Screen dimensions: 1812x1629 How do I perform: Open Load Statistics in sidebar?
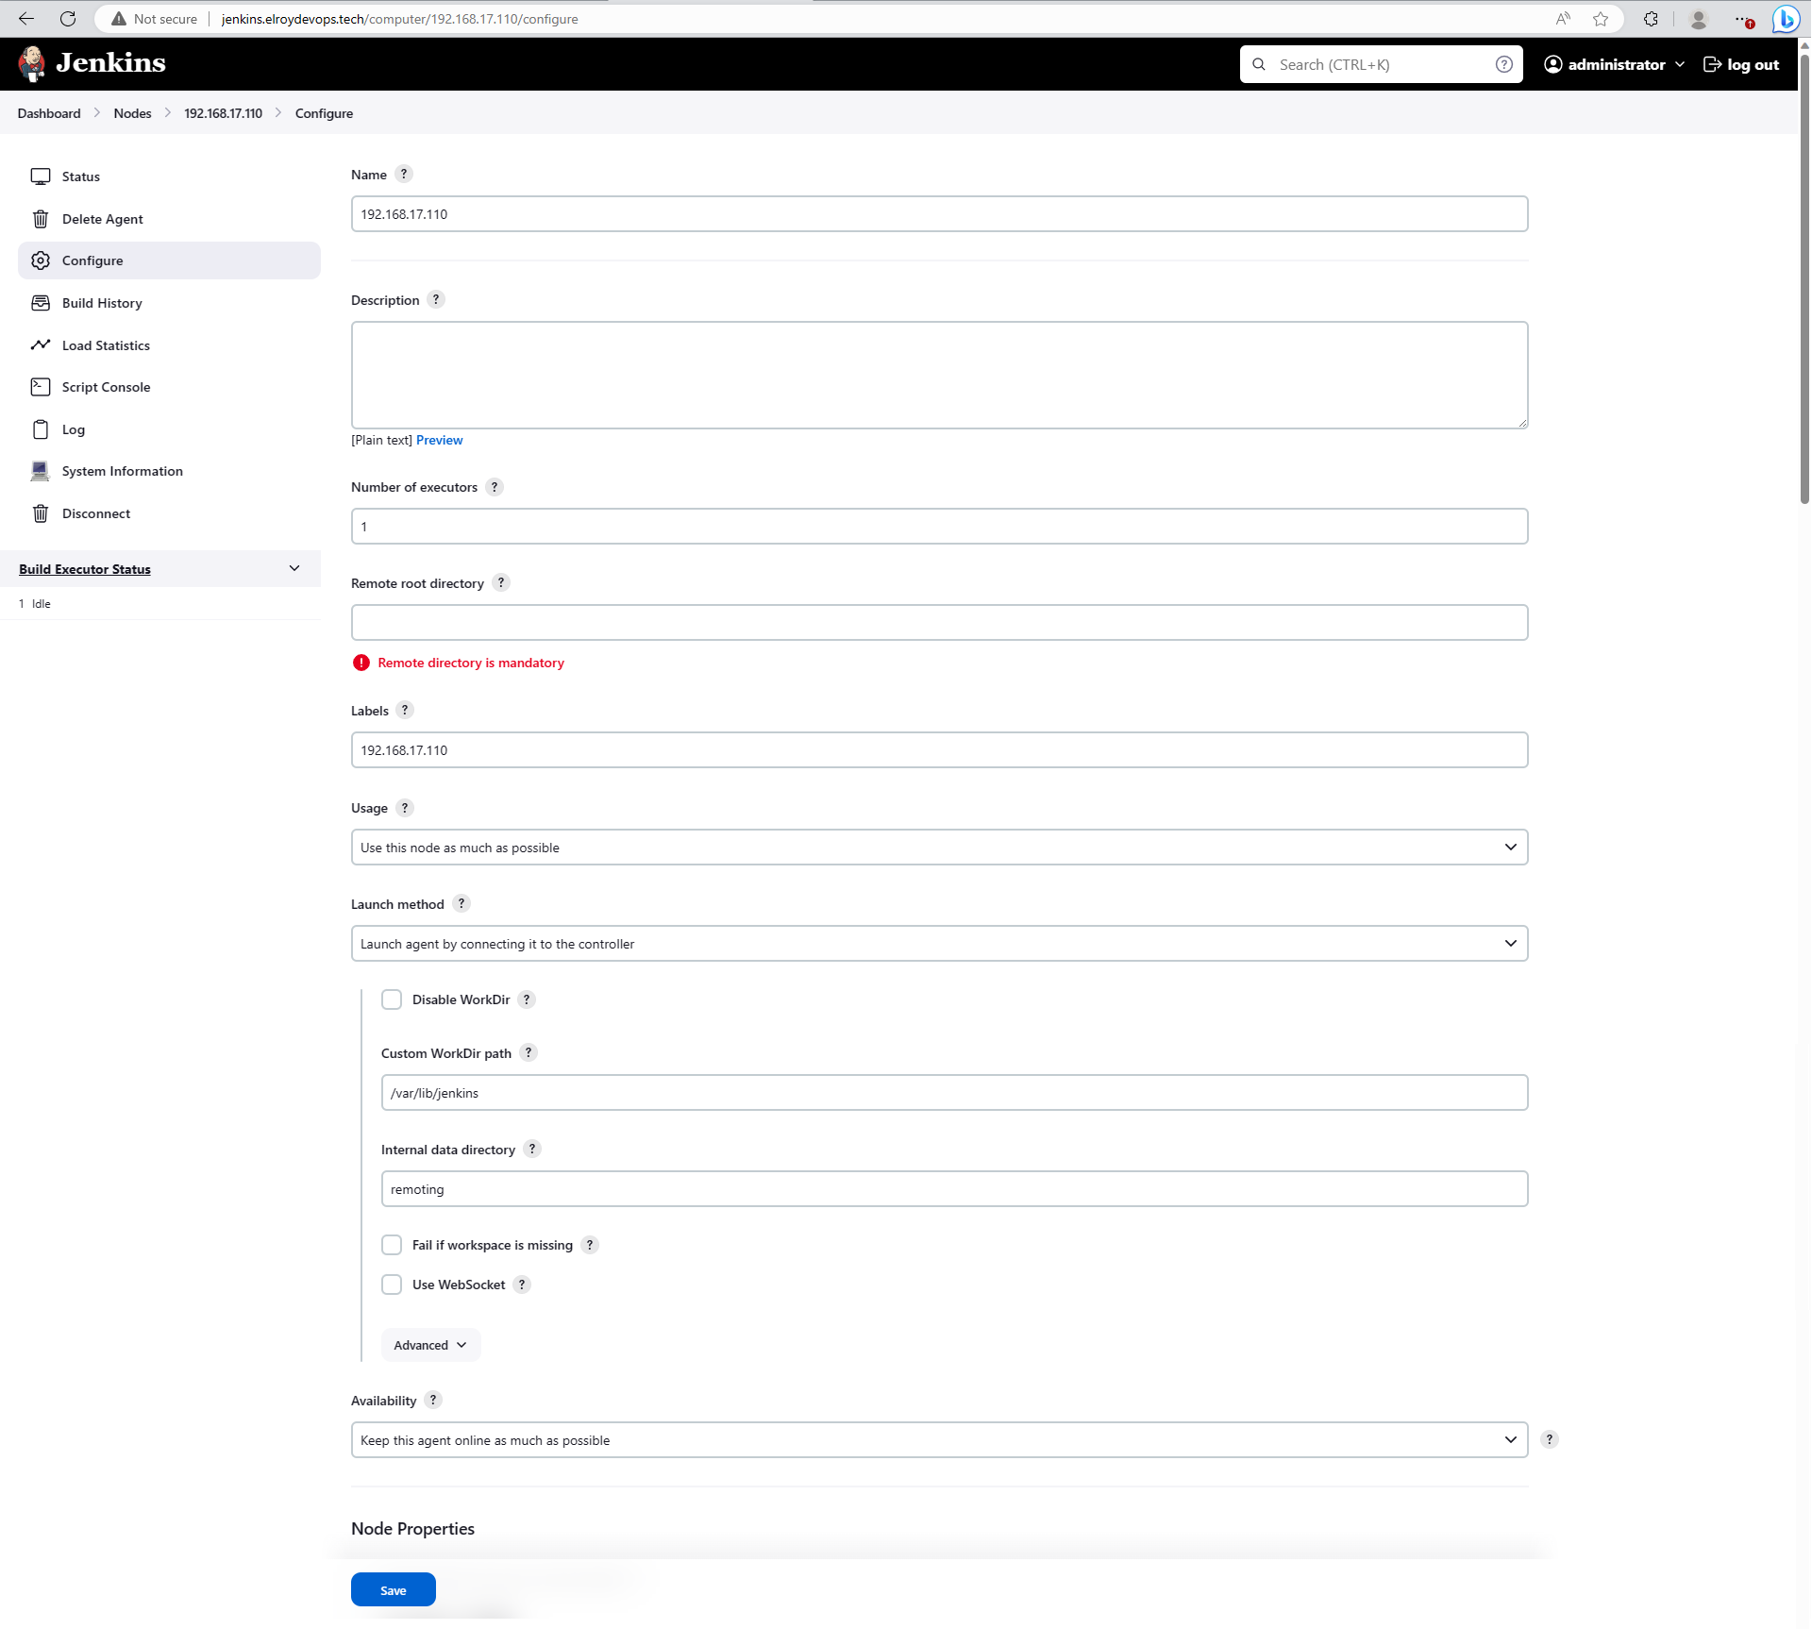[169, 345]
